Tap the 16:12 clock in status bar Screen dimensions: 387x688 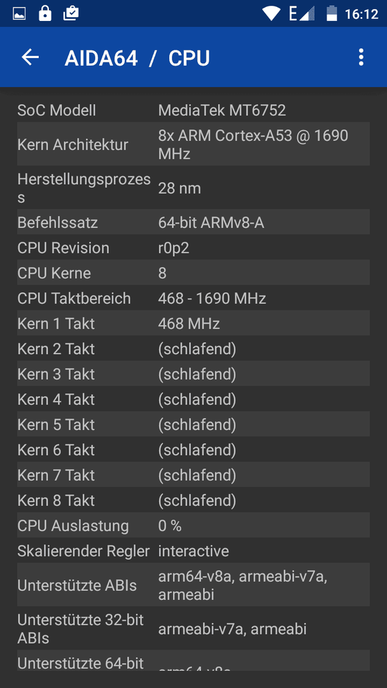pos(361,14)
